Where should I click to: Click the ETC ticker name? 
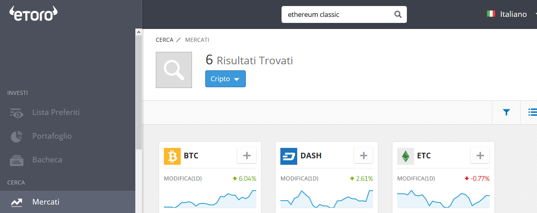tap(424, 156)
